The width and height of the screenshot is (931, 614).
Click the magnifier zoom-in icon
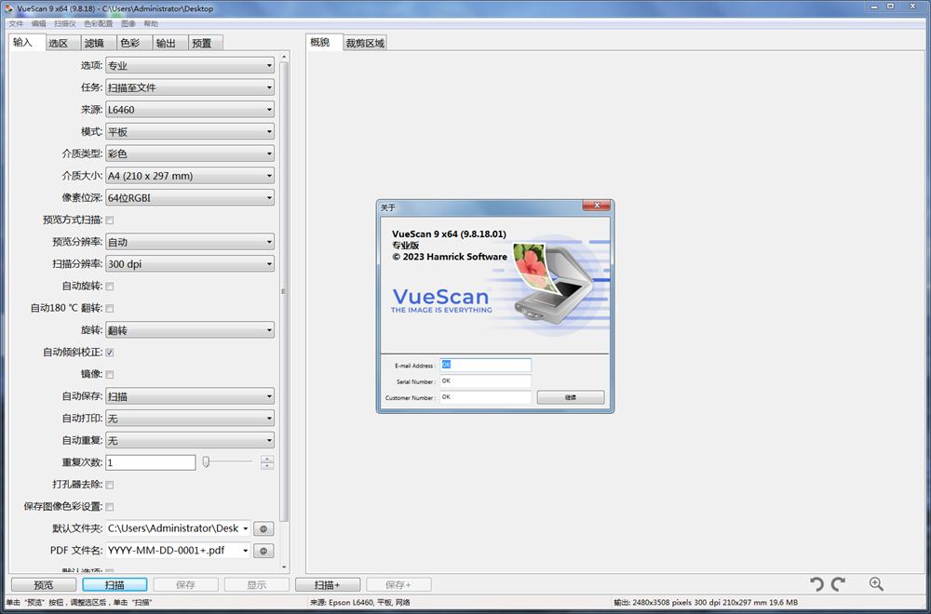tap(876, 584)
